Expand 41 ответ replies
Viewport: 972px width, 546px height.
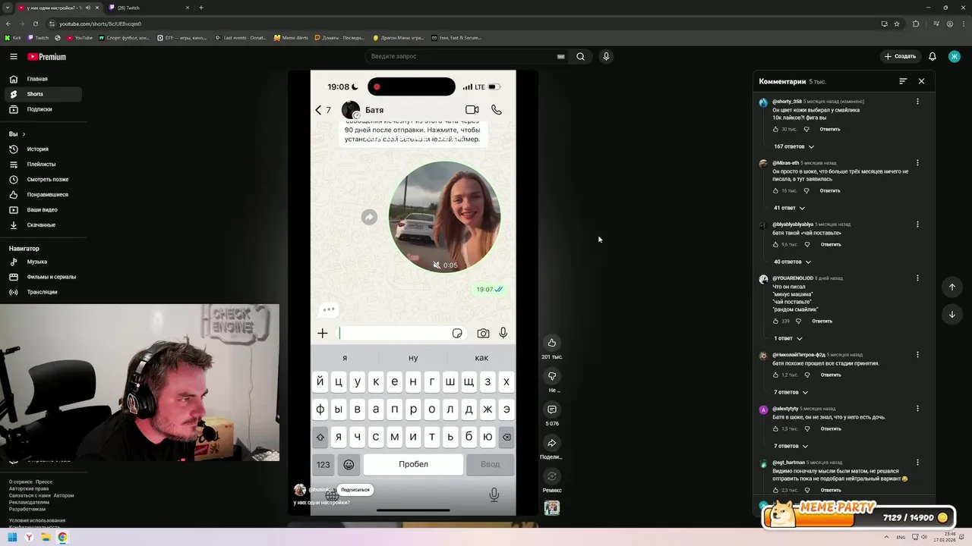[789, 208]
